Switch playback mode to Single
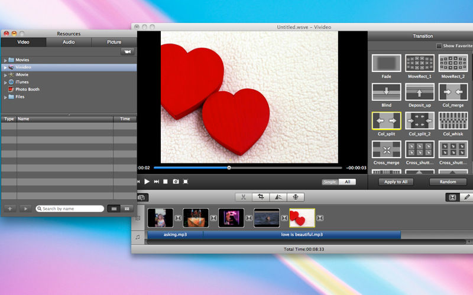473x295 pixels. [x=330, y=182]
